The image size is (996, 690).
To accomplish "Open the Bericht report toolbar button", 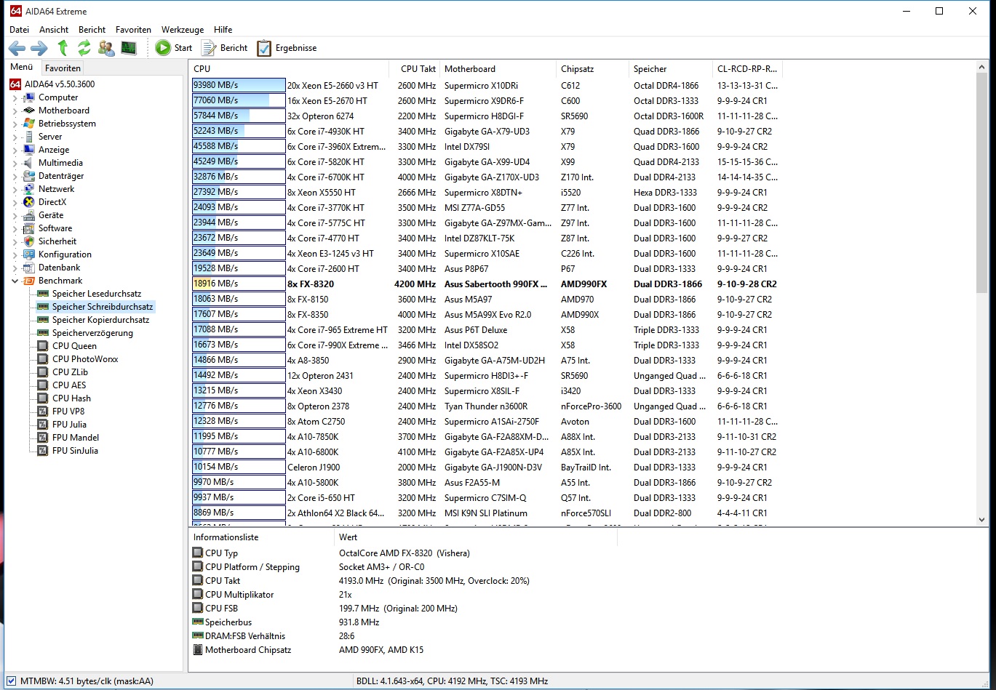I will (224, 48).
